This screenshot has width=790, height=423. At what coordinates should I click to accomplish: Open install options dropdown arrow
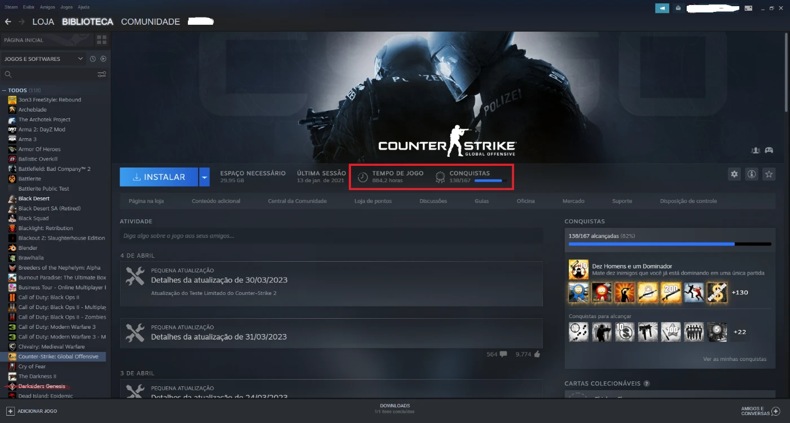[205, 177]
